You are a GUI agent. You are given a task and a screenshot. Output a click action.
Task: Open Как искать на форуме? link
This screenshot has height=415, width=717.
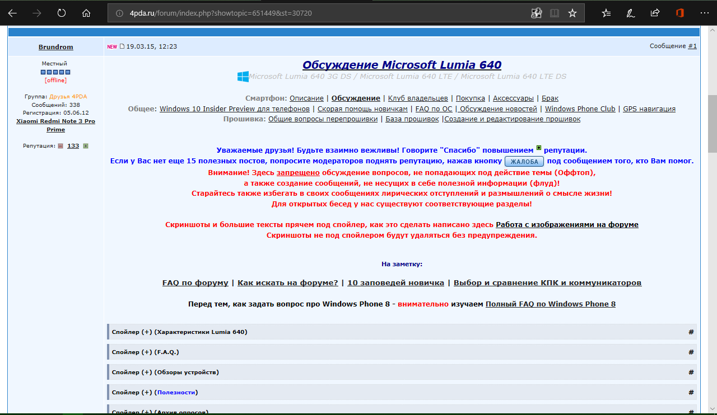[x=288, y=282]
